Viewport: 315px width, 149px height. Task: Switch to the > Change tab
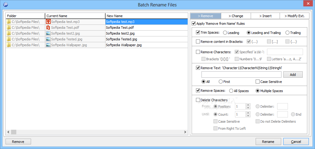tap(236, 16)
